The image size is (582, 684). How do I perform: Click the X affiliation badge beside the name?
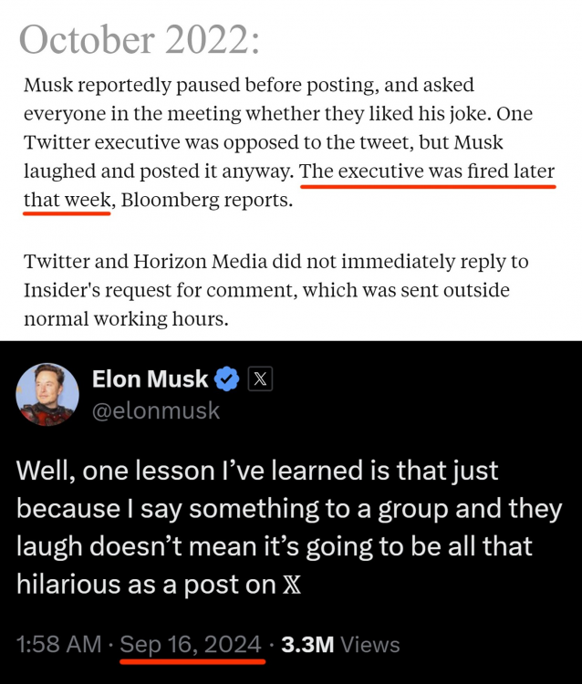[x=259, y=379]
